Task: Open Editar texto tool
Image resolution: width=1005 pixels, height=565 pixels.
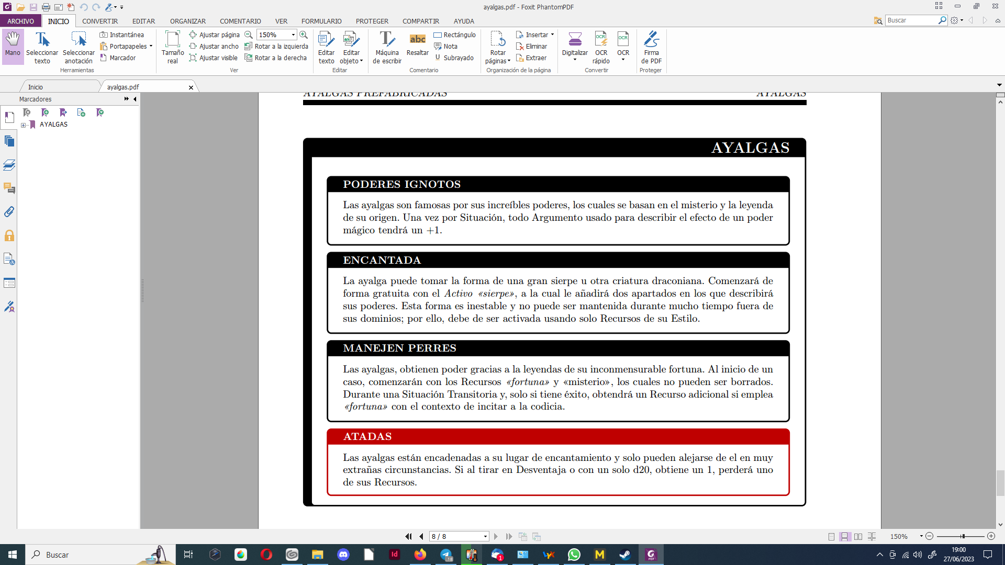Action: (x=326, y=47)
